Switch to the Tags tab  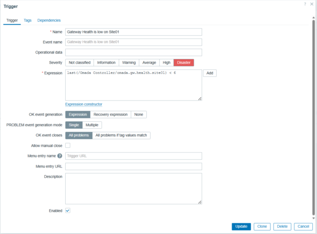pos(28,20)
